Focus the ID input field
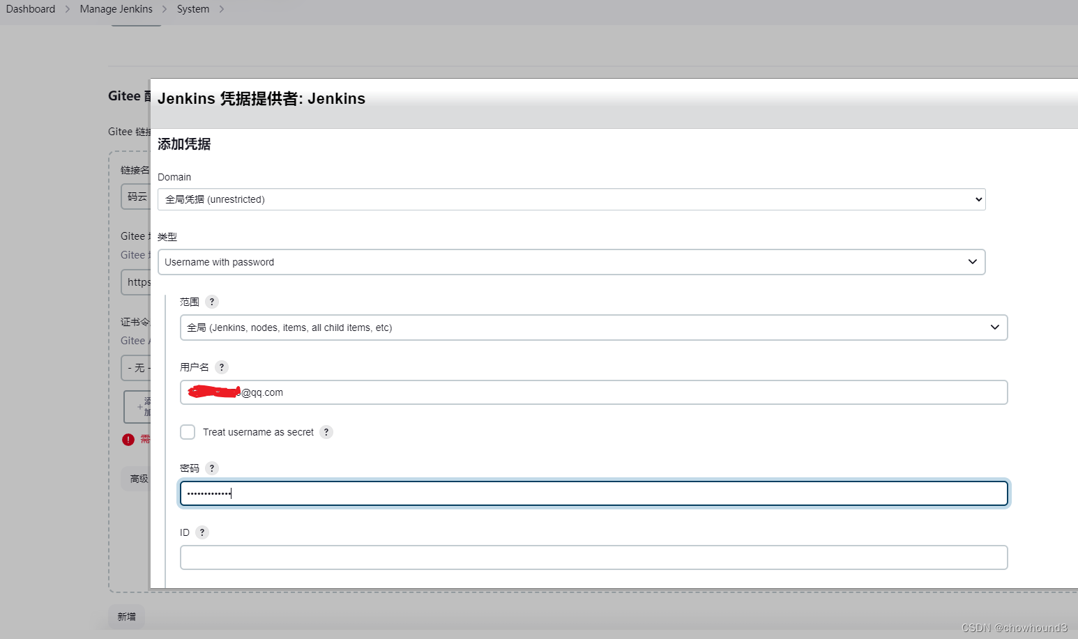This screenshot has height=639, width=1078. [x=593, y=557]
